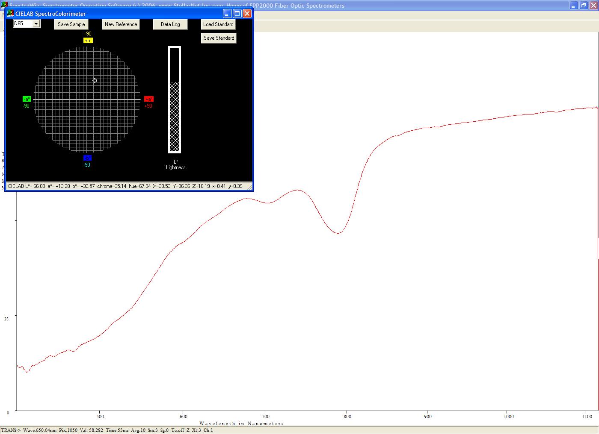Click the green -a* axis label
Viewport: 599px width, 434px height.
[27, 99]
